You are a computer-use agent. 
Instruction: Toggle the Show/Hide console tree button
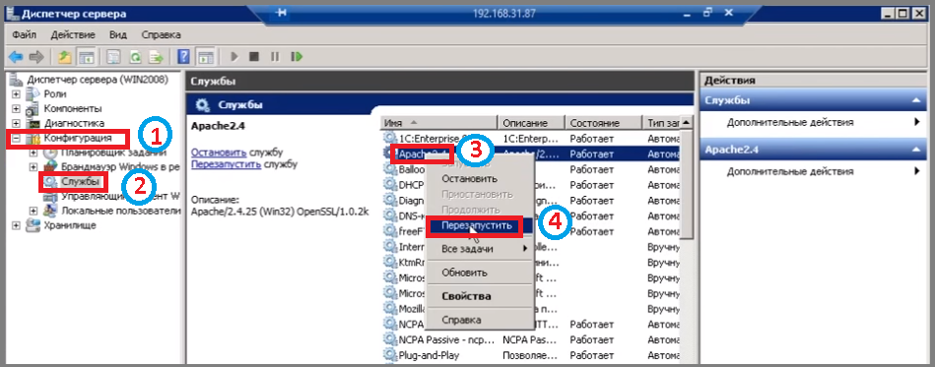pos(86,57)
